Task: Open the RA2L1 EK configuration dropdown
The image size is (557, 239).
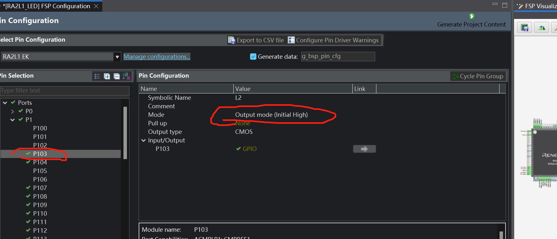Action: click(x=117, y=57)
